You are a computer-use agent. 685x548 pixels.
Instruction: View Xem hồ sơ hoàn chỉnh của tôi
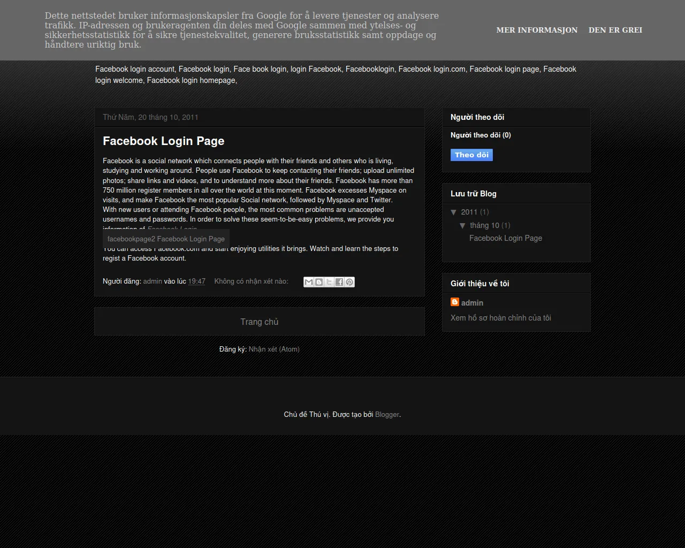501,318
